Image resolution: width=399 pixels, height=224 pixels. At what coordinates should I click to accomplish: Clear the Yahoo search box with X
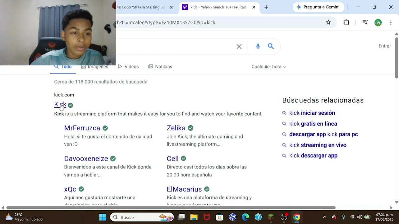click(239, 46)
